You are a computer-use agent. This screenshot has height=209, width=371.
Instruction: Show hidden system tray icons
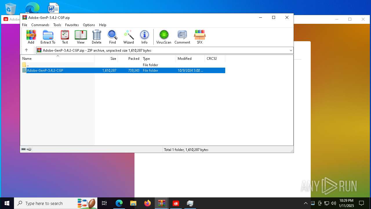point(305,203)
